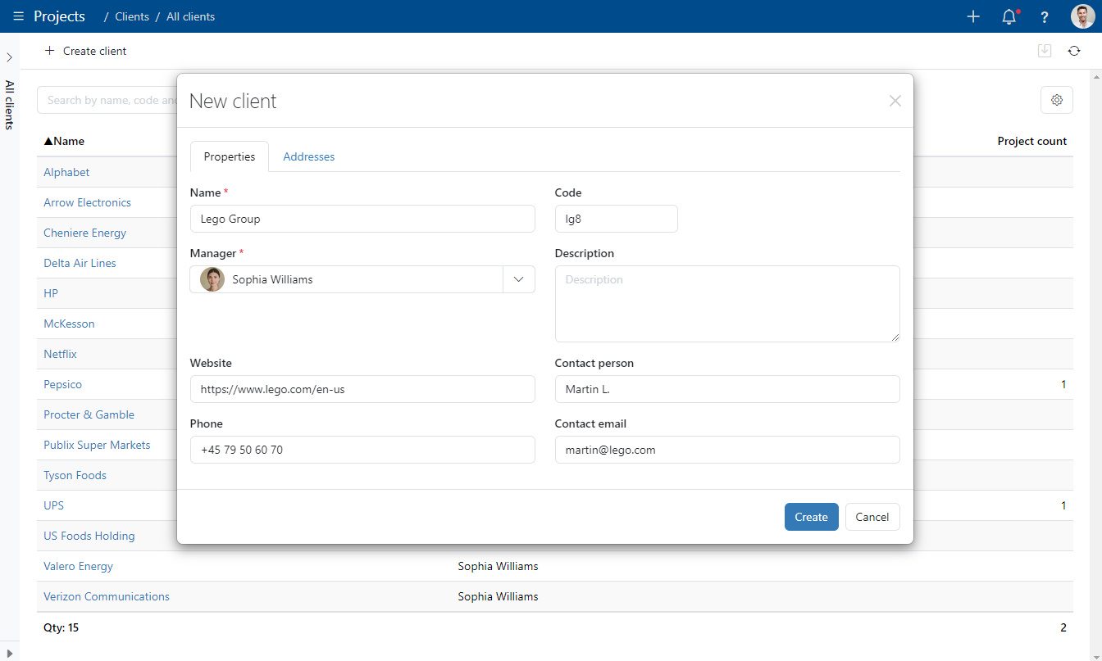
Task: Open the Pepsico client link
Action: pos(62,384)
